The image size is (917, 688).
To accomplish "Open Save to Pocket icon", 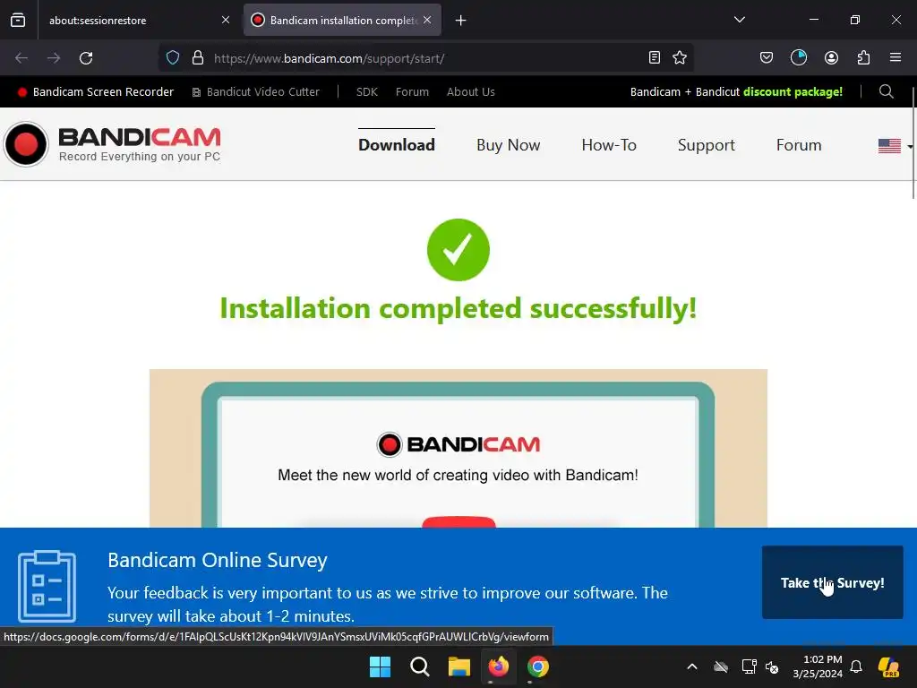I will [767, 57].
